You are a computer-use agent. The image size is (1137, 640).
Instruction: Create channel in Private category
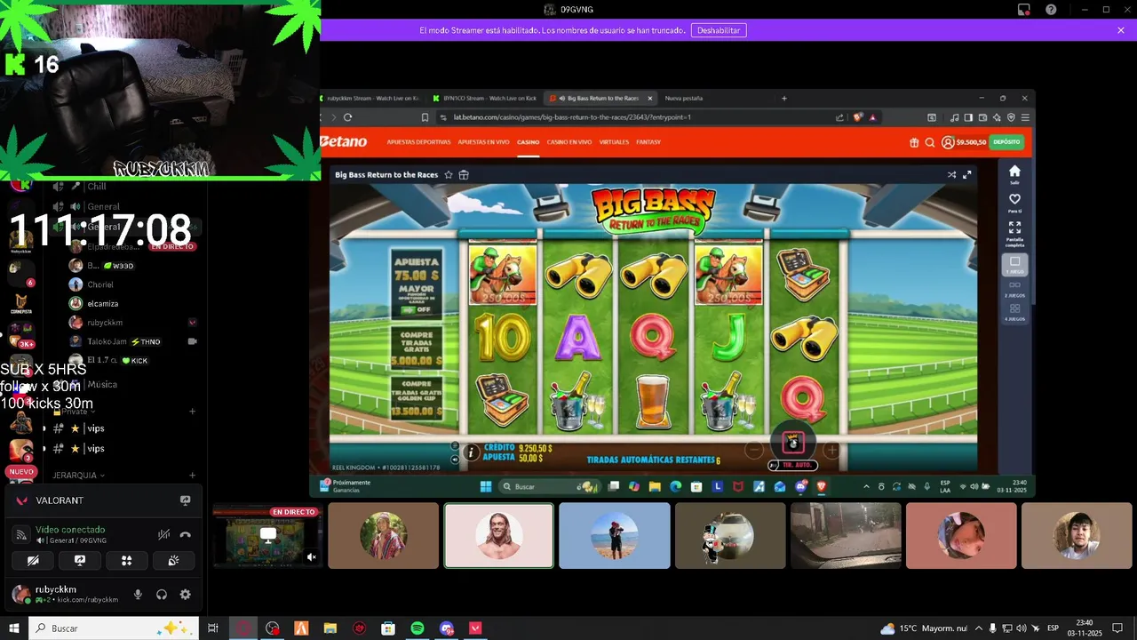click(x=193, y=412)
